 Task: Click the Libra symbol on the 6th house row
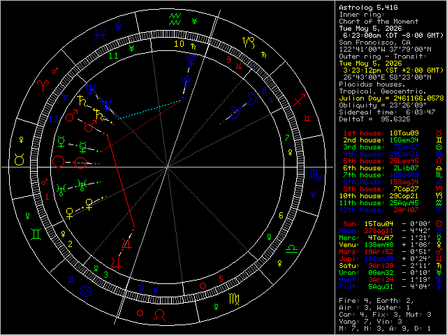click(439, 168)
